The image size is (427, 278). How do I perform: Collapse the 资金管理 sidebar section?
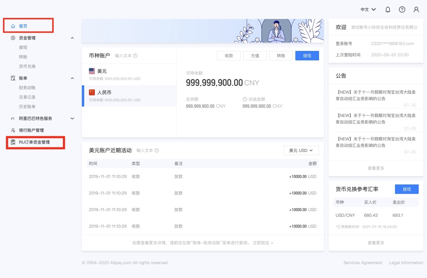[72, 38]
